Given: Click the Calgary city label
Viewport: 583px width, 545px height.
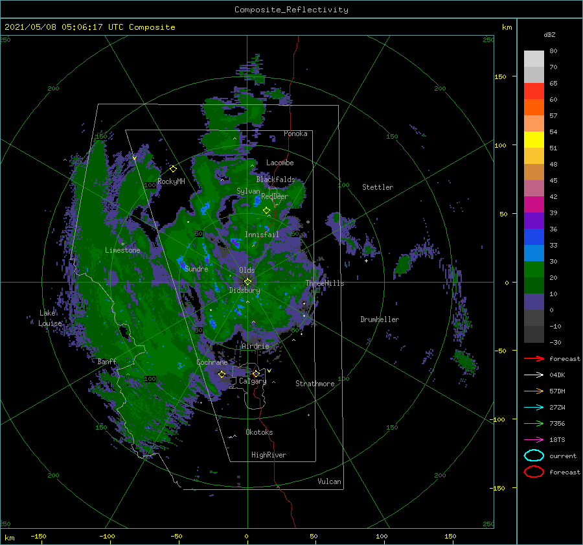Looking at the screenshot, I should click(x=253, y=381).
